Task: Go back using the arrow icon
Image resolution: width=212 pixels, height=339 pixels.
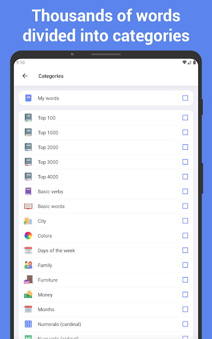Action: tap(25, 76)
